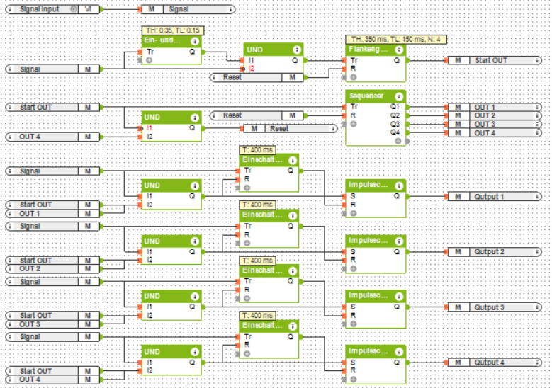Click info icon of Impulsec... block for Qutput 2
Screen dimensions: 552x388
[399, 241]
